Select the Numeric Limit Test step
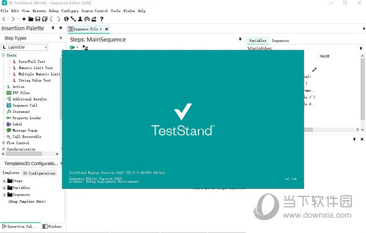Image resolution: width=366 pixels, height=233 pixels. tap(35, 68)
